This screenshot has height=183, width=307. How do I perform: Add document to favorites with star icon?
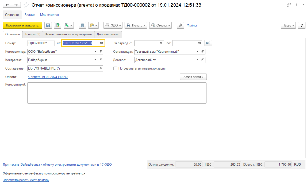click(26, 5)
